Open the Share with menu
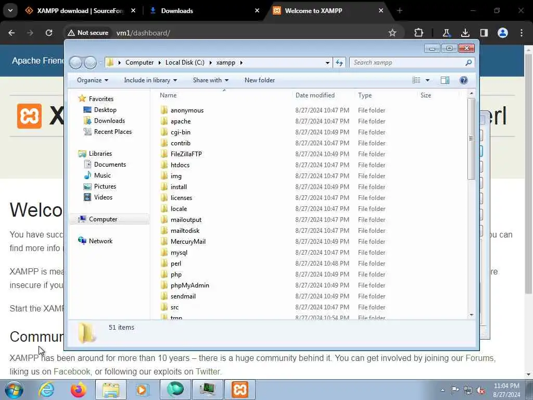533x400 pixels. [211, 80]
